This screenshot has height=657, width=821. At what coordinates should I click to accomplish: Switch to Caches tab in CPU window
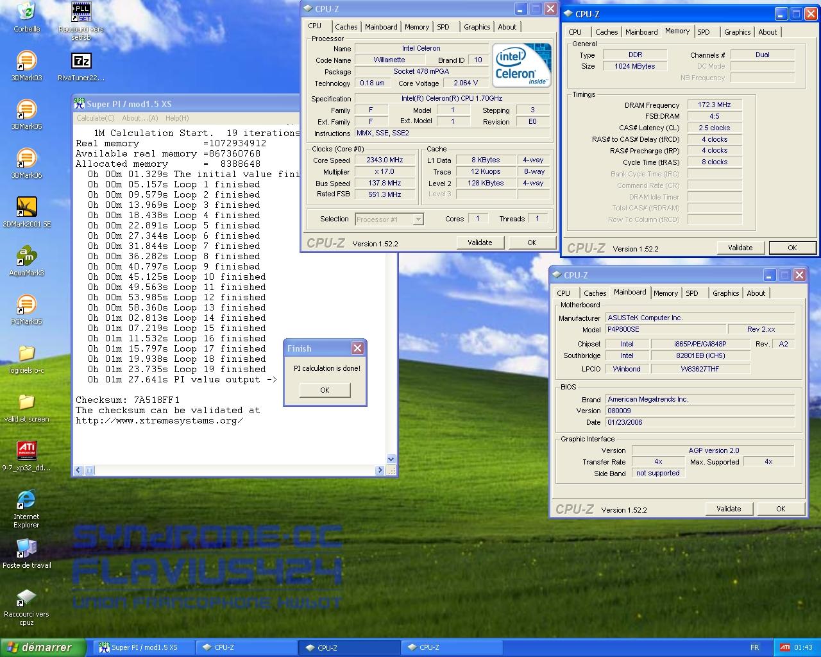(346, 27)
